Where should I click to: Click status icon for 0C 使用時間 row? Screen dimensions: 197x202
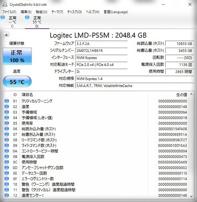tap(7, 162)
